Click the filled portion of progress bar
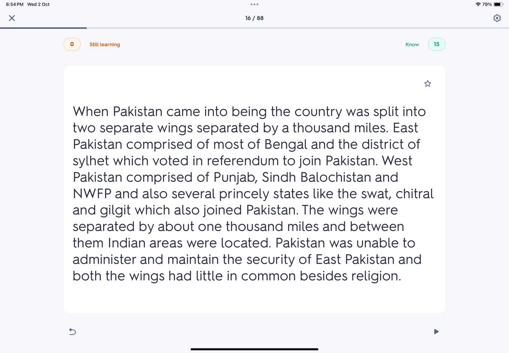This screenshot has height=353, width=509. (43, 28)
